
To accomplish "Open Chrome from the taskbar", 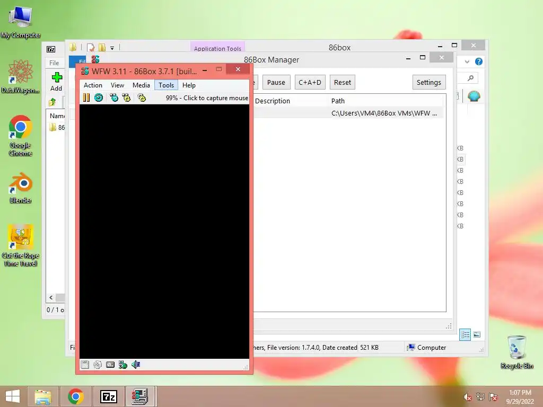I will [76, 396].
